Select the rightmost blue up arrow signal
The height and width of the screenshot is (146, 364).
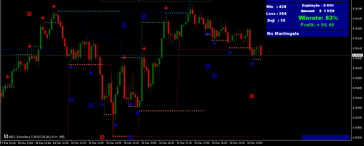click(252, 64)
